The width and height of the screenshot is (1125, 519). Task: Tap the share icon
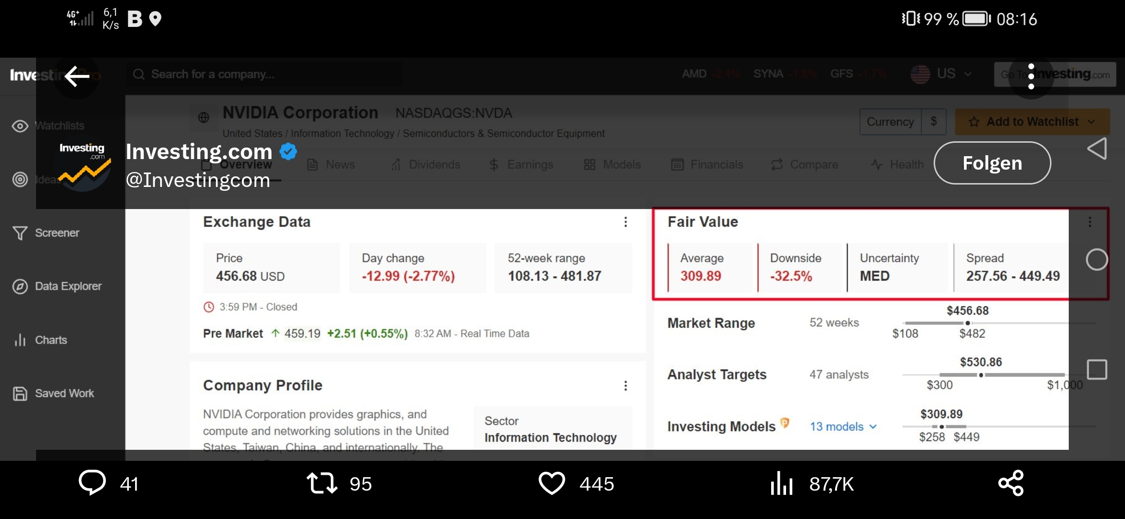click(1011, 483)
